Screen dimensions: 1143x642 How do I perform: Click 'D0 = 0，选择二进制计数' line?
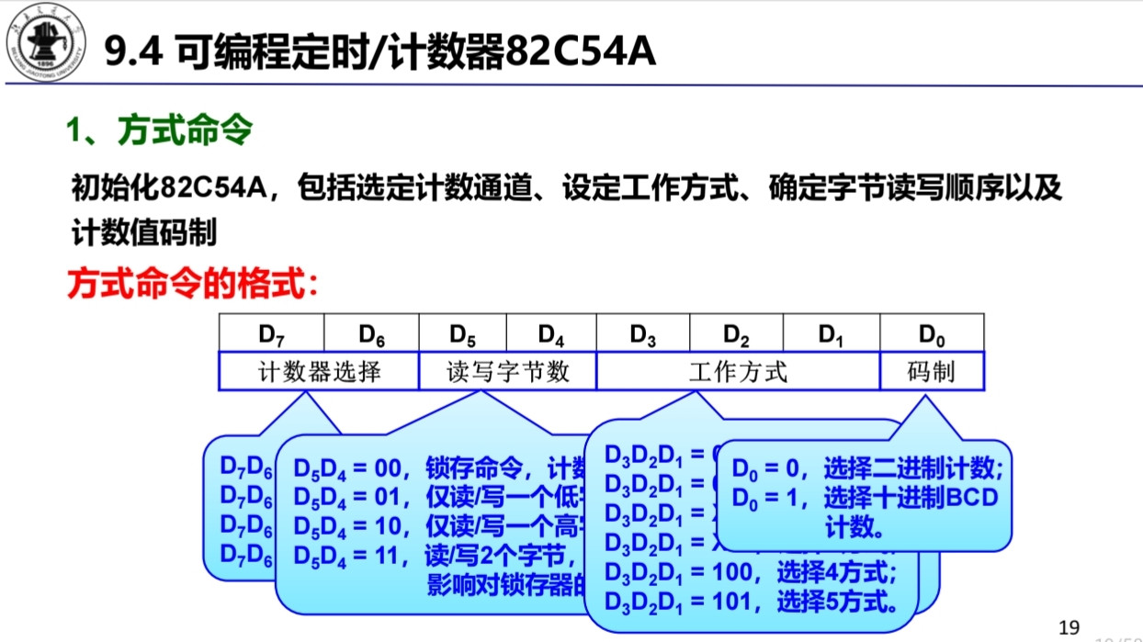point(867,468)
